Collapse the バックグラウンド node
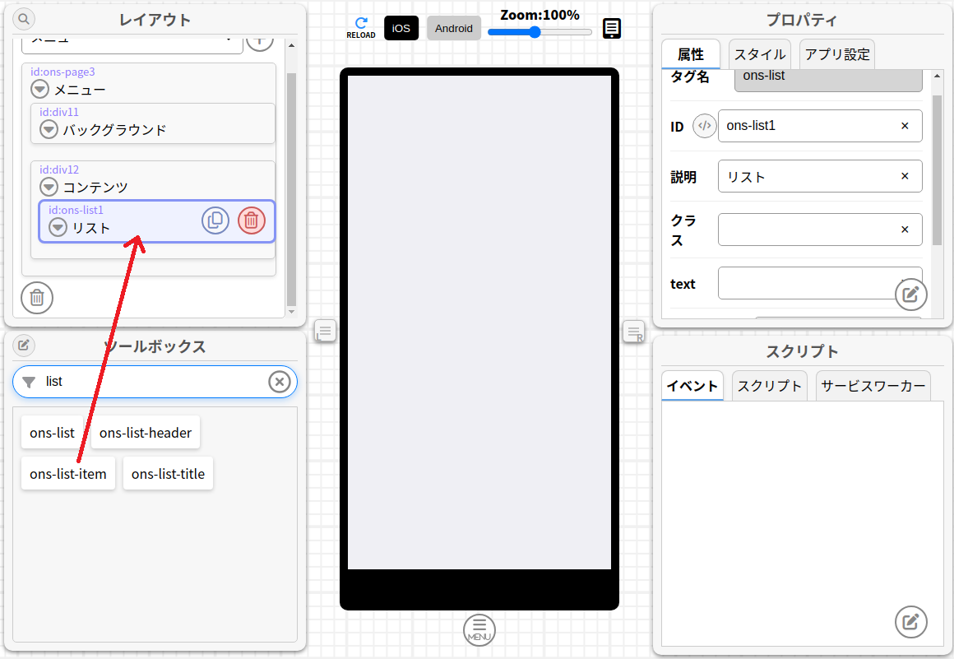The height and width of the screenshot is (659, 954). (49, 129)
